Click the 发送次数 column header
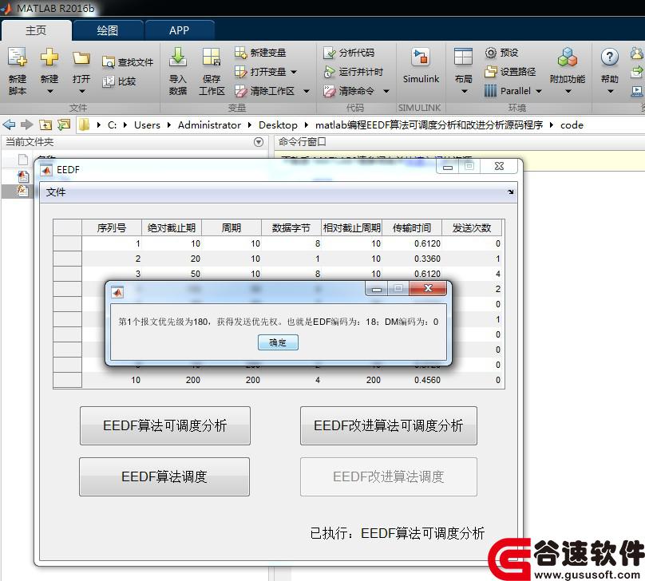 click(x=472, y=227)
